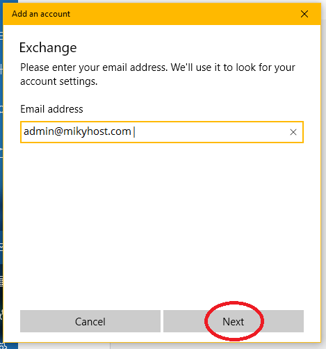Switch to Mail icon at sidebar bottom
The image size is (326, 349).
pos(1,247)
